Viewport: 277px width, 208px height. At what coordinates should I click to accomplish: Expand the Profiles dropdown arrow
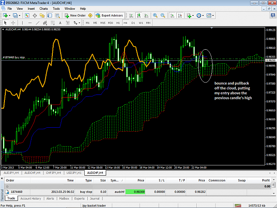tap(20, 16)
